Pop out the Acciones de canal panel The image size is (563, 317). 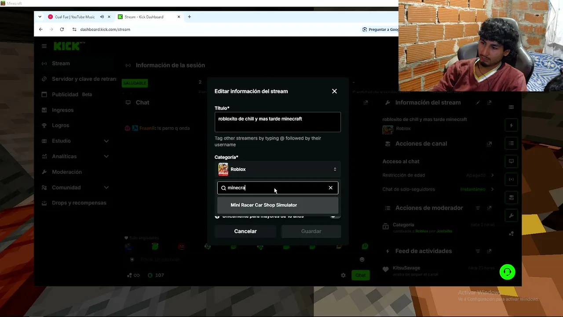pos(490,144)
